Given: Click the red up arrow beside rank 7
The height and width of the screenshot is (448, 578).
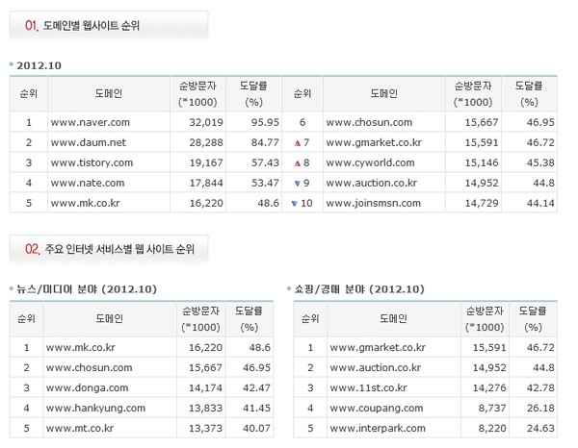Looking at the screenshot, I should point(298,143).
